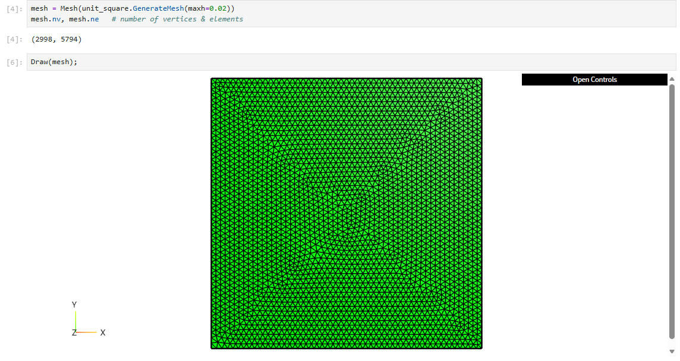Image resolution: width=680 pixels, height=361 pixels.
Task: Click the [6]: cell prompt label
Action: point(14,62)
